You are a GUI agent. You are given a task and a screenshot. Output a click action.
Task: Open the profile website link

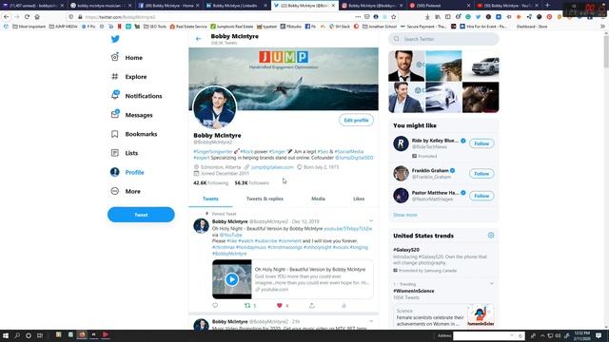click(x=272, y=167)
